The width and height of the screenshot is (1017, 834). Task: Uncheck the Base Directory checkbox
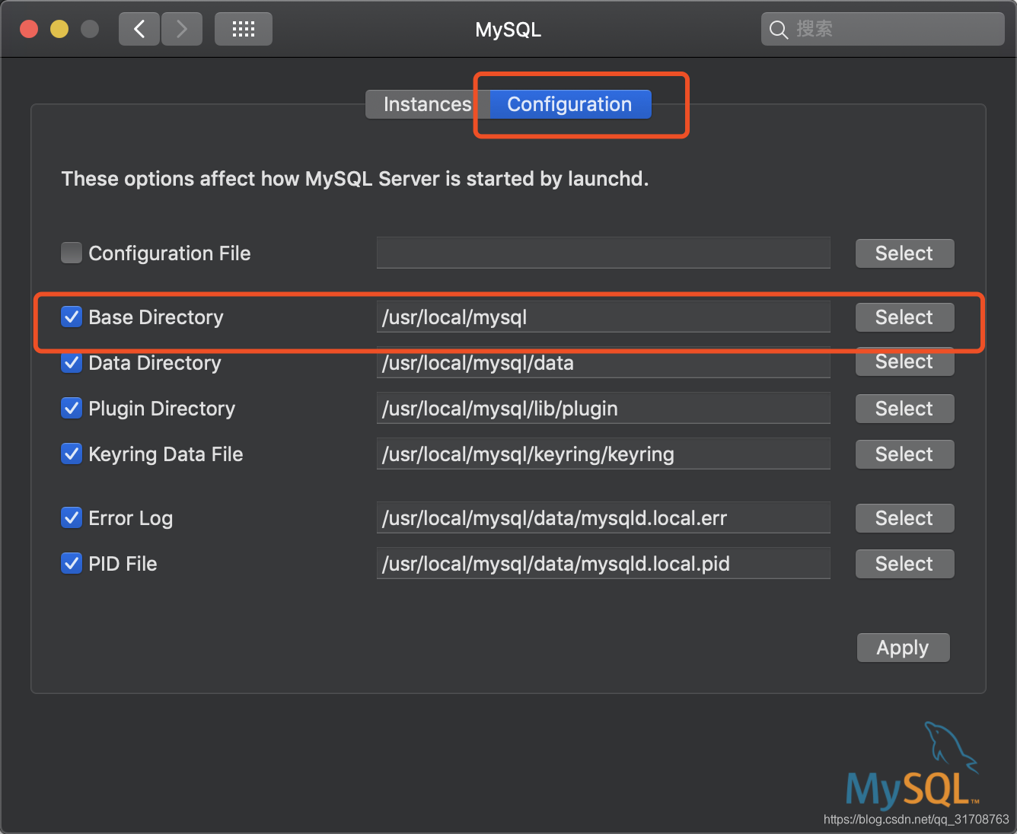pyautogui.click(x=72, y=317)
